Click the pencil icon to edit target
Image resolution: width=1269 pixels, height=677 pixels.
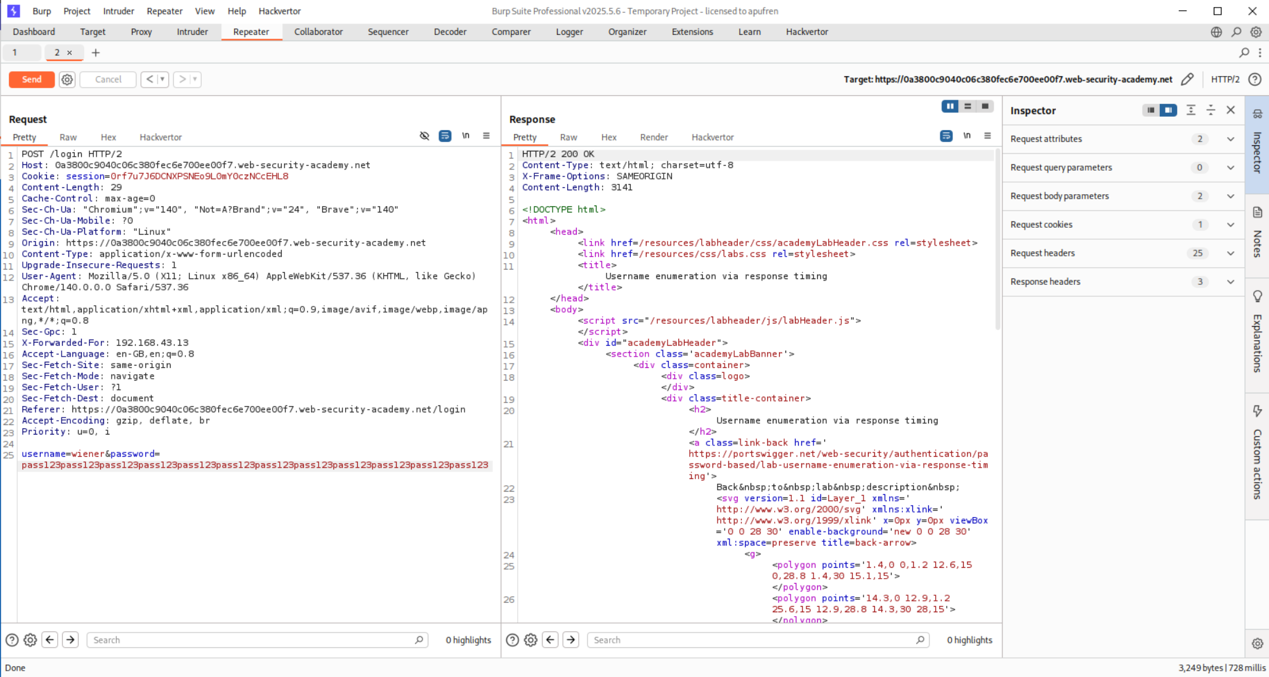coord(1187,79)
